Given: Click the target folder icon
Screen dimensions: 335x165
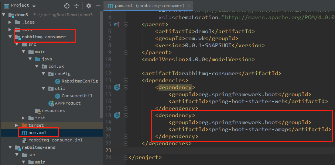Looking at the screenshot, I should [24, 125].
